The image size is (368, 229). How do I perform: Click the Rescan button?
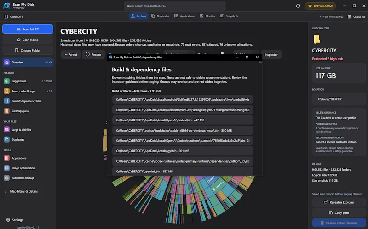[x=93, y=54]
